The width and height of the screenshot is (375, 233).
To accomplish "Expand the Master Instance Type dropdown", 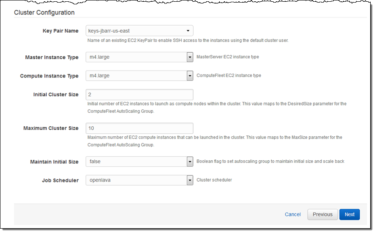I will [x=139, y=57].
